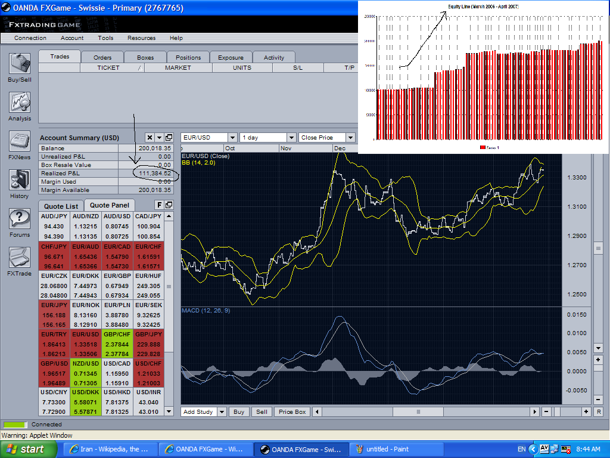Screen dimensions: 610x458
Task: Expand the 1 day timeframe dropdown
Action: (267, 137)
